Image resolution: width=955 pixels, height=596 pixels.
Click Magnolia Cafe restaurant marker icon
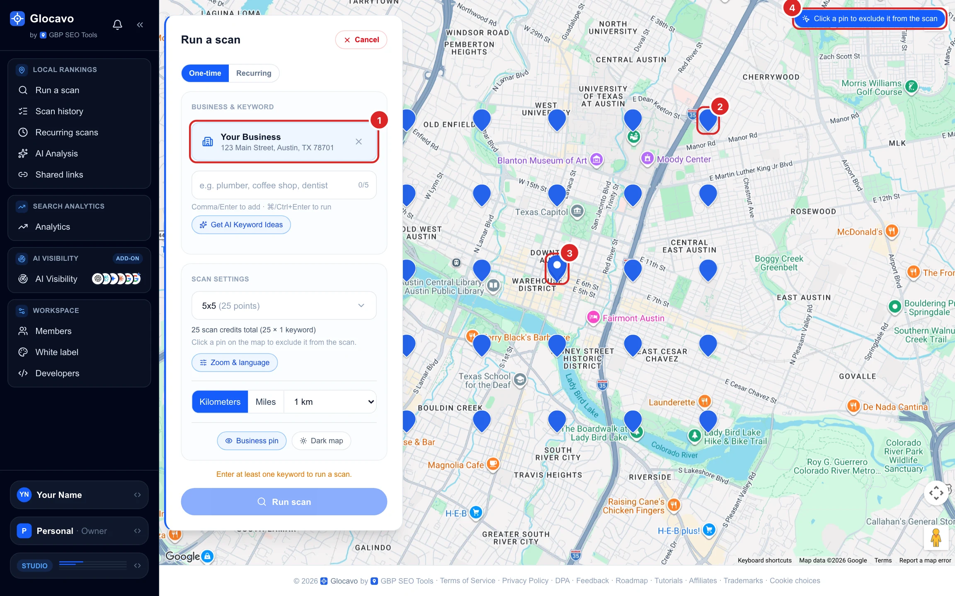point(493,464)
